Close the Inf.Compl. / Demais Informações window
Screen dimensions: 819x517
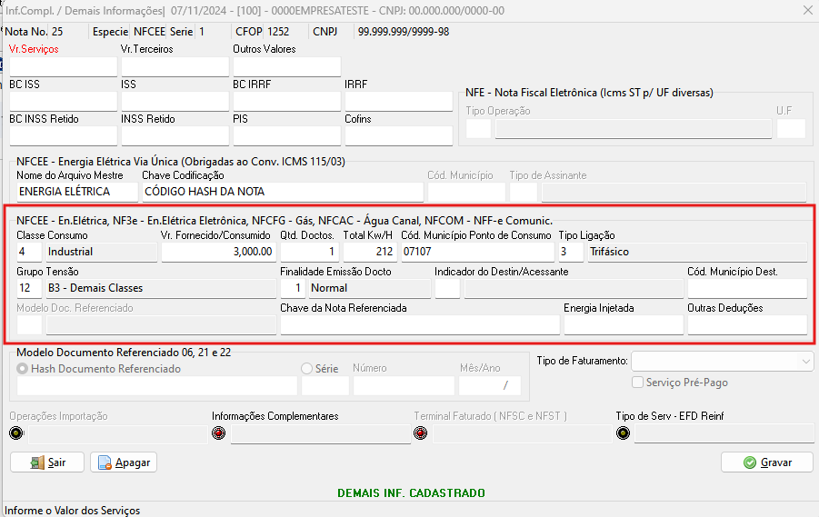(807, 10)
